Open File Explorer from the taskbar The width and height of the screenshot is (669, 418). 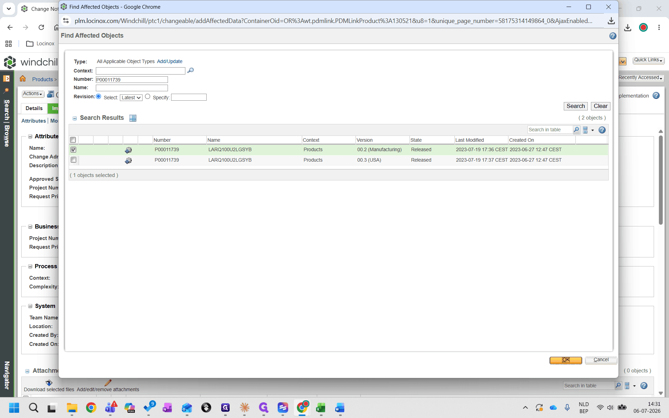pyautogui.click(x=72, y=408)
